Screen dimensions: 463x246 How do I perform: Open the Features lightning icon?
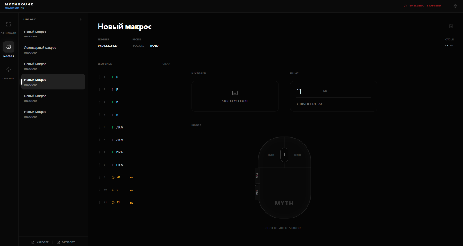point(9,69)
